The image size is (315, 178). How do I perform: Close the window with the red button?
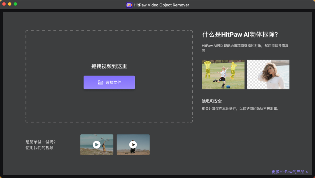4,4
